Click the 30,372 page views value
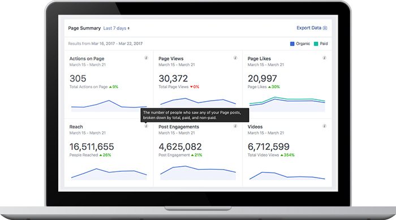The image size is (396, 220). tap(173, 79)
